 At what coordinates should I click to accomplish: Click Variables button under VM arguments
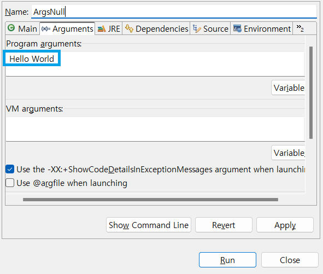(289, 153)
